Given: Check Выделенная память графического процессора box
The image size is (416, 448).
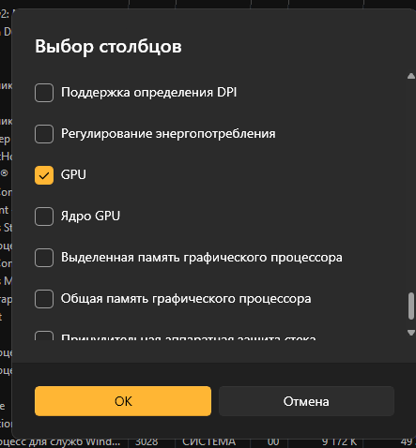Looking at the screenshot, I should click(44, 258).
